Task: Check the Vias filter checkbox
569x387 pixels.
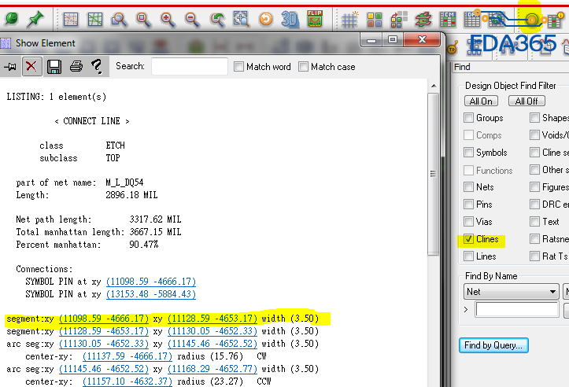Action: point(468,221)
